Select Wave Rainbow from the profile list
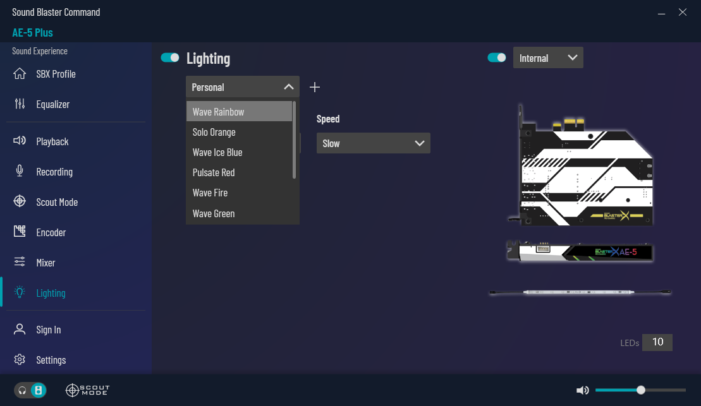 point(239,112)
